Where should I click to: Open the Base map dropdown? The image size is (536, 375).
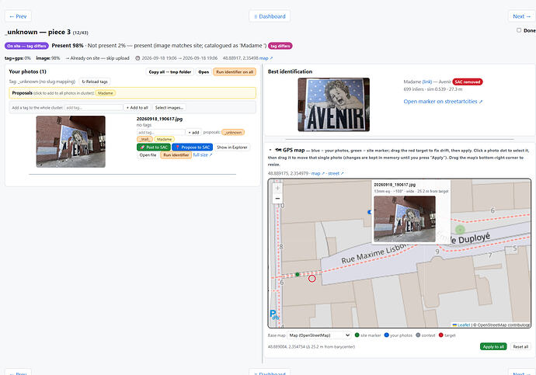coord(319,335)
